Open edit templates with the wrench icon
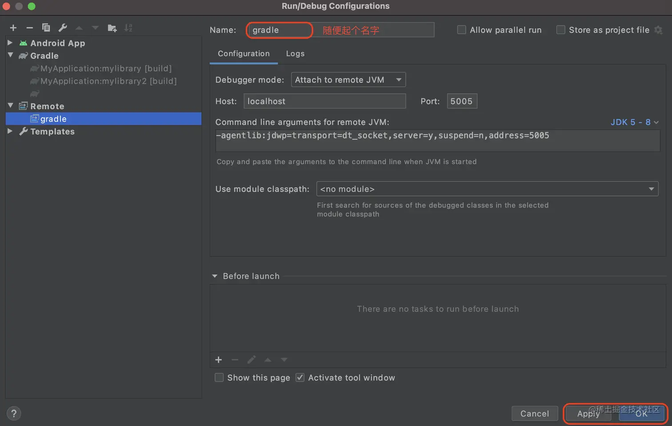Screen dimensions: 672x426 pos(63,28)
